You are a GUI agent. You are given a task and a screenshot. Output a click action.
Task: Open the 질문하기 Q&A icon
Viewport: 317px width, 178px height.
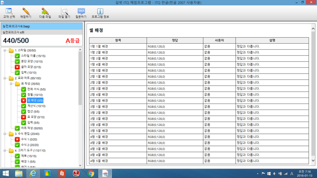coord(81,12)
